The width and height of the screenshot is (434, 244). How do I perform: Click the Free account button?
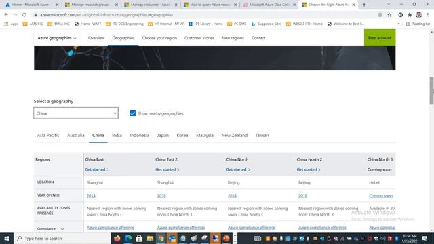click(x=380, y=38)
